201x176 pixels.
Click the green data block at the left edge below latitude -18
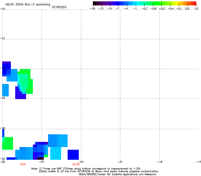coord(8,143)
